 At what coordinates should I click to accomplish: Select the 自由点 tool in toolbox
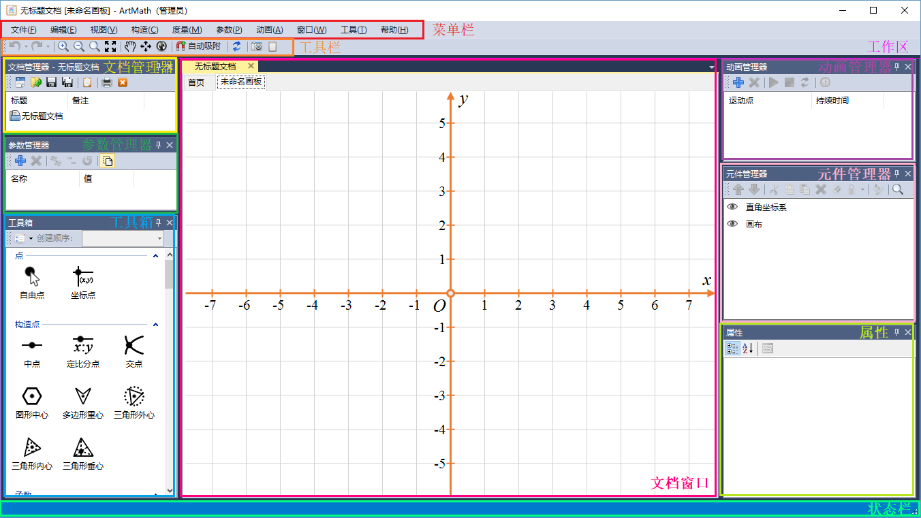pyautogui.click(x=32, y=282)
